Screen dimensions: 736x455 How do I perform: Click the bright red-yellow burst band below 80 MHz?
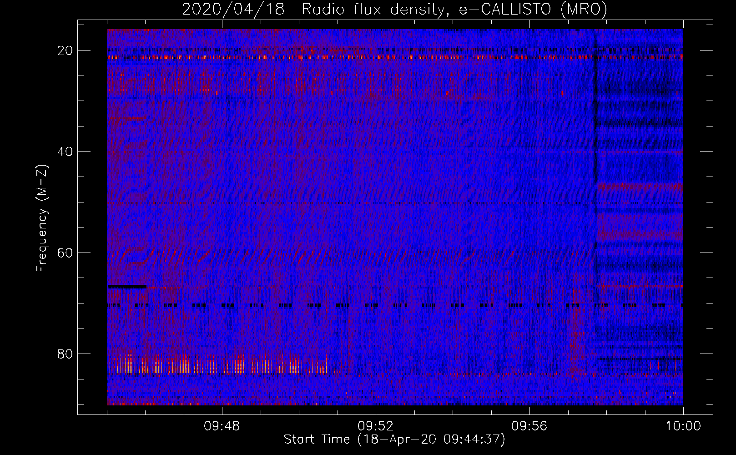pos(217,365)
